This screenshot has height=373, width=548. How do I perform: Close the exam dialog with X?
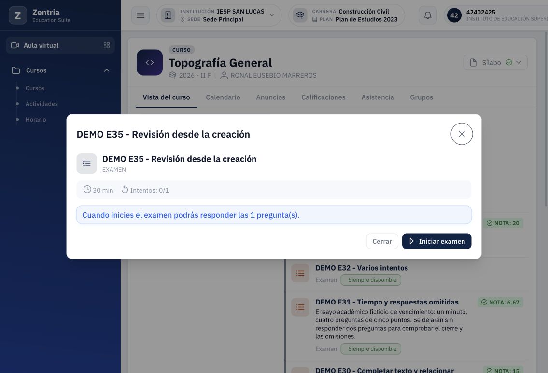(x=461, y=134)
